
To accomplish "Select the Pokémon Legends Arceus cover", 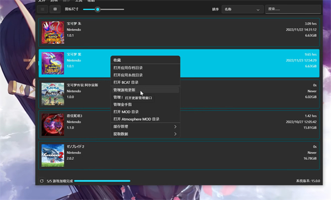I will pos(53,94).
